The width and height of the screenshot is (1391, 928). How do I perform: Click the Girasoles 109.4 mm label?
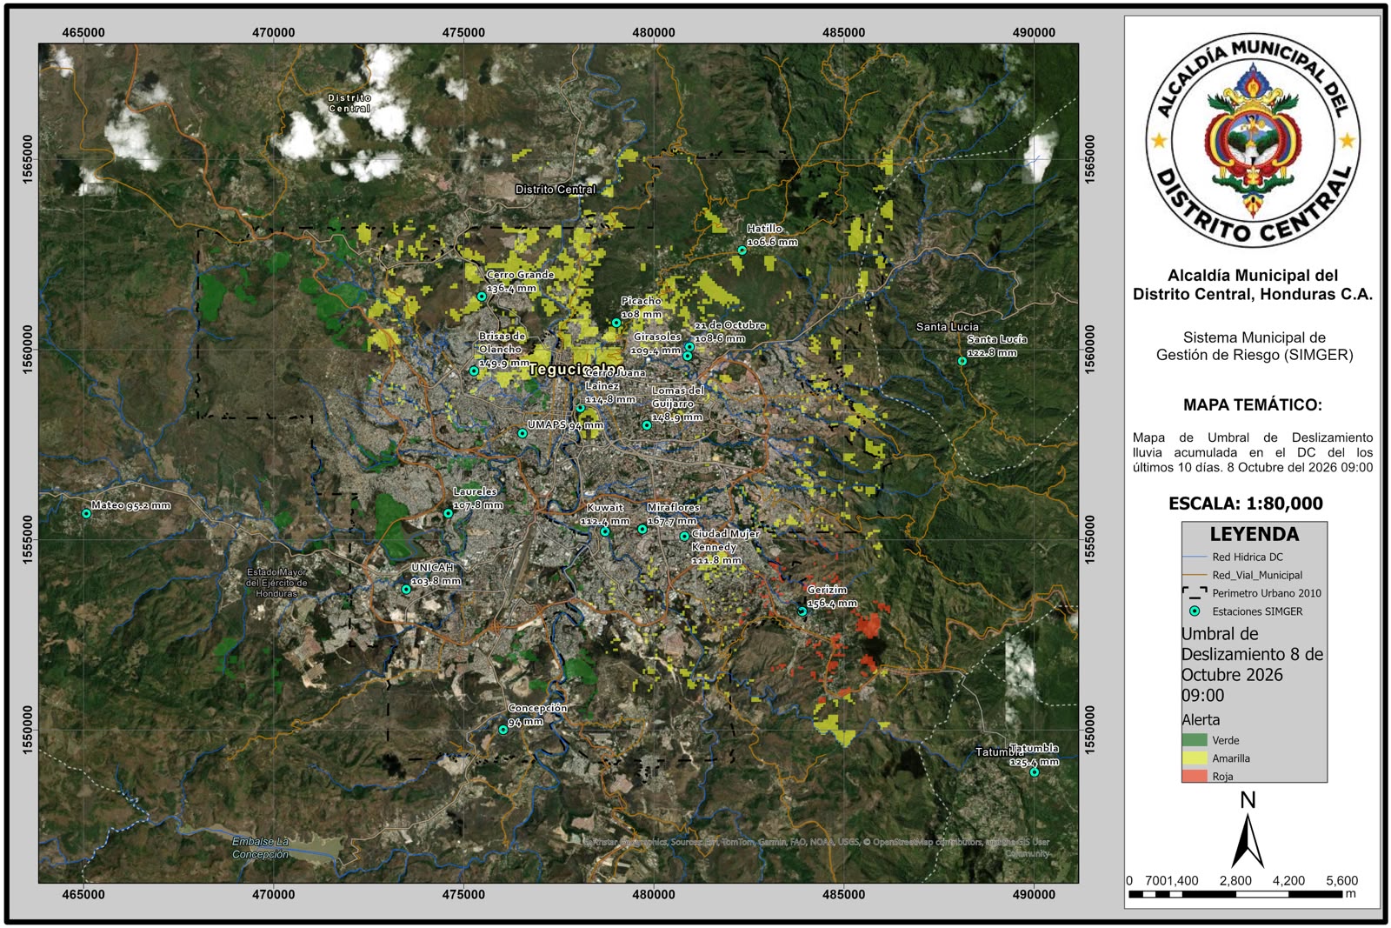point(657,344)
